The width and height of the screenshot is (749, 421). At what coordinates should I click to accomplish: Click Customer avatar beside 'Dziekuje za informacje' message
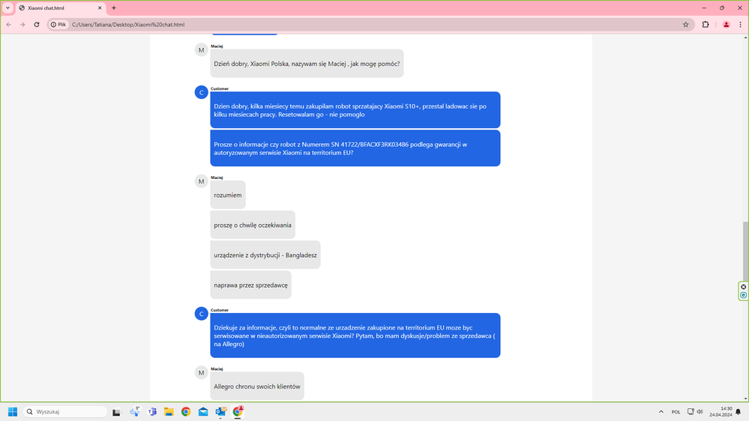(x=201, y=314)
